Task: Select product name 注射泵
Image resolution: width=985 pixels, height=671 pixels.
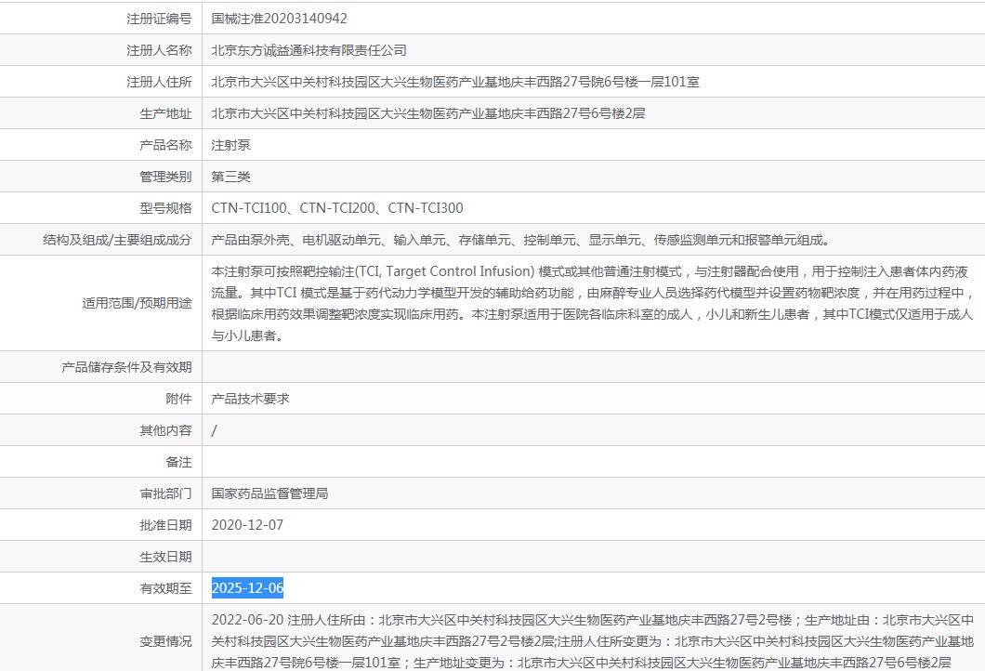Action: [230, 145]
